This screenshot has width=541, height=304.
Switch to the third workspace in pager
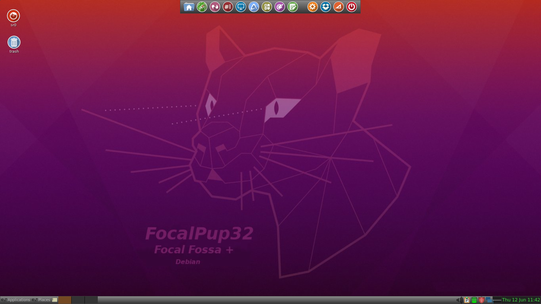click(x=91, y=300)
